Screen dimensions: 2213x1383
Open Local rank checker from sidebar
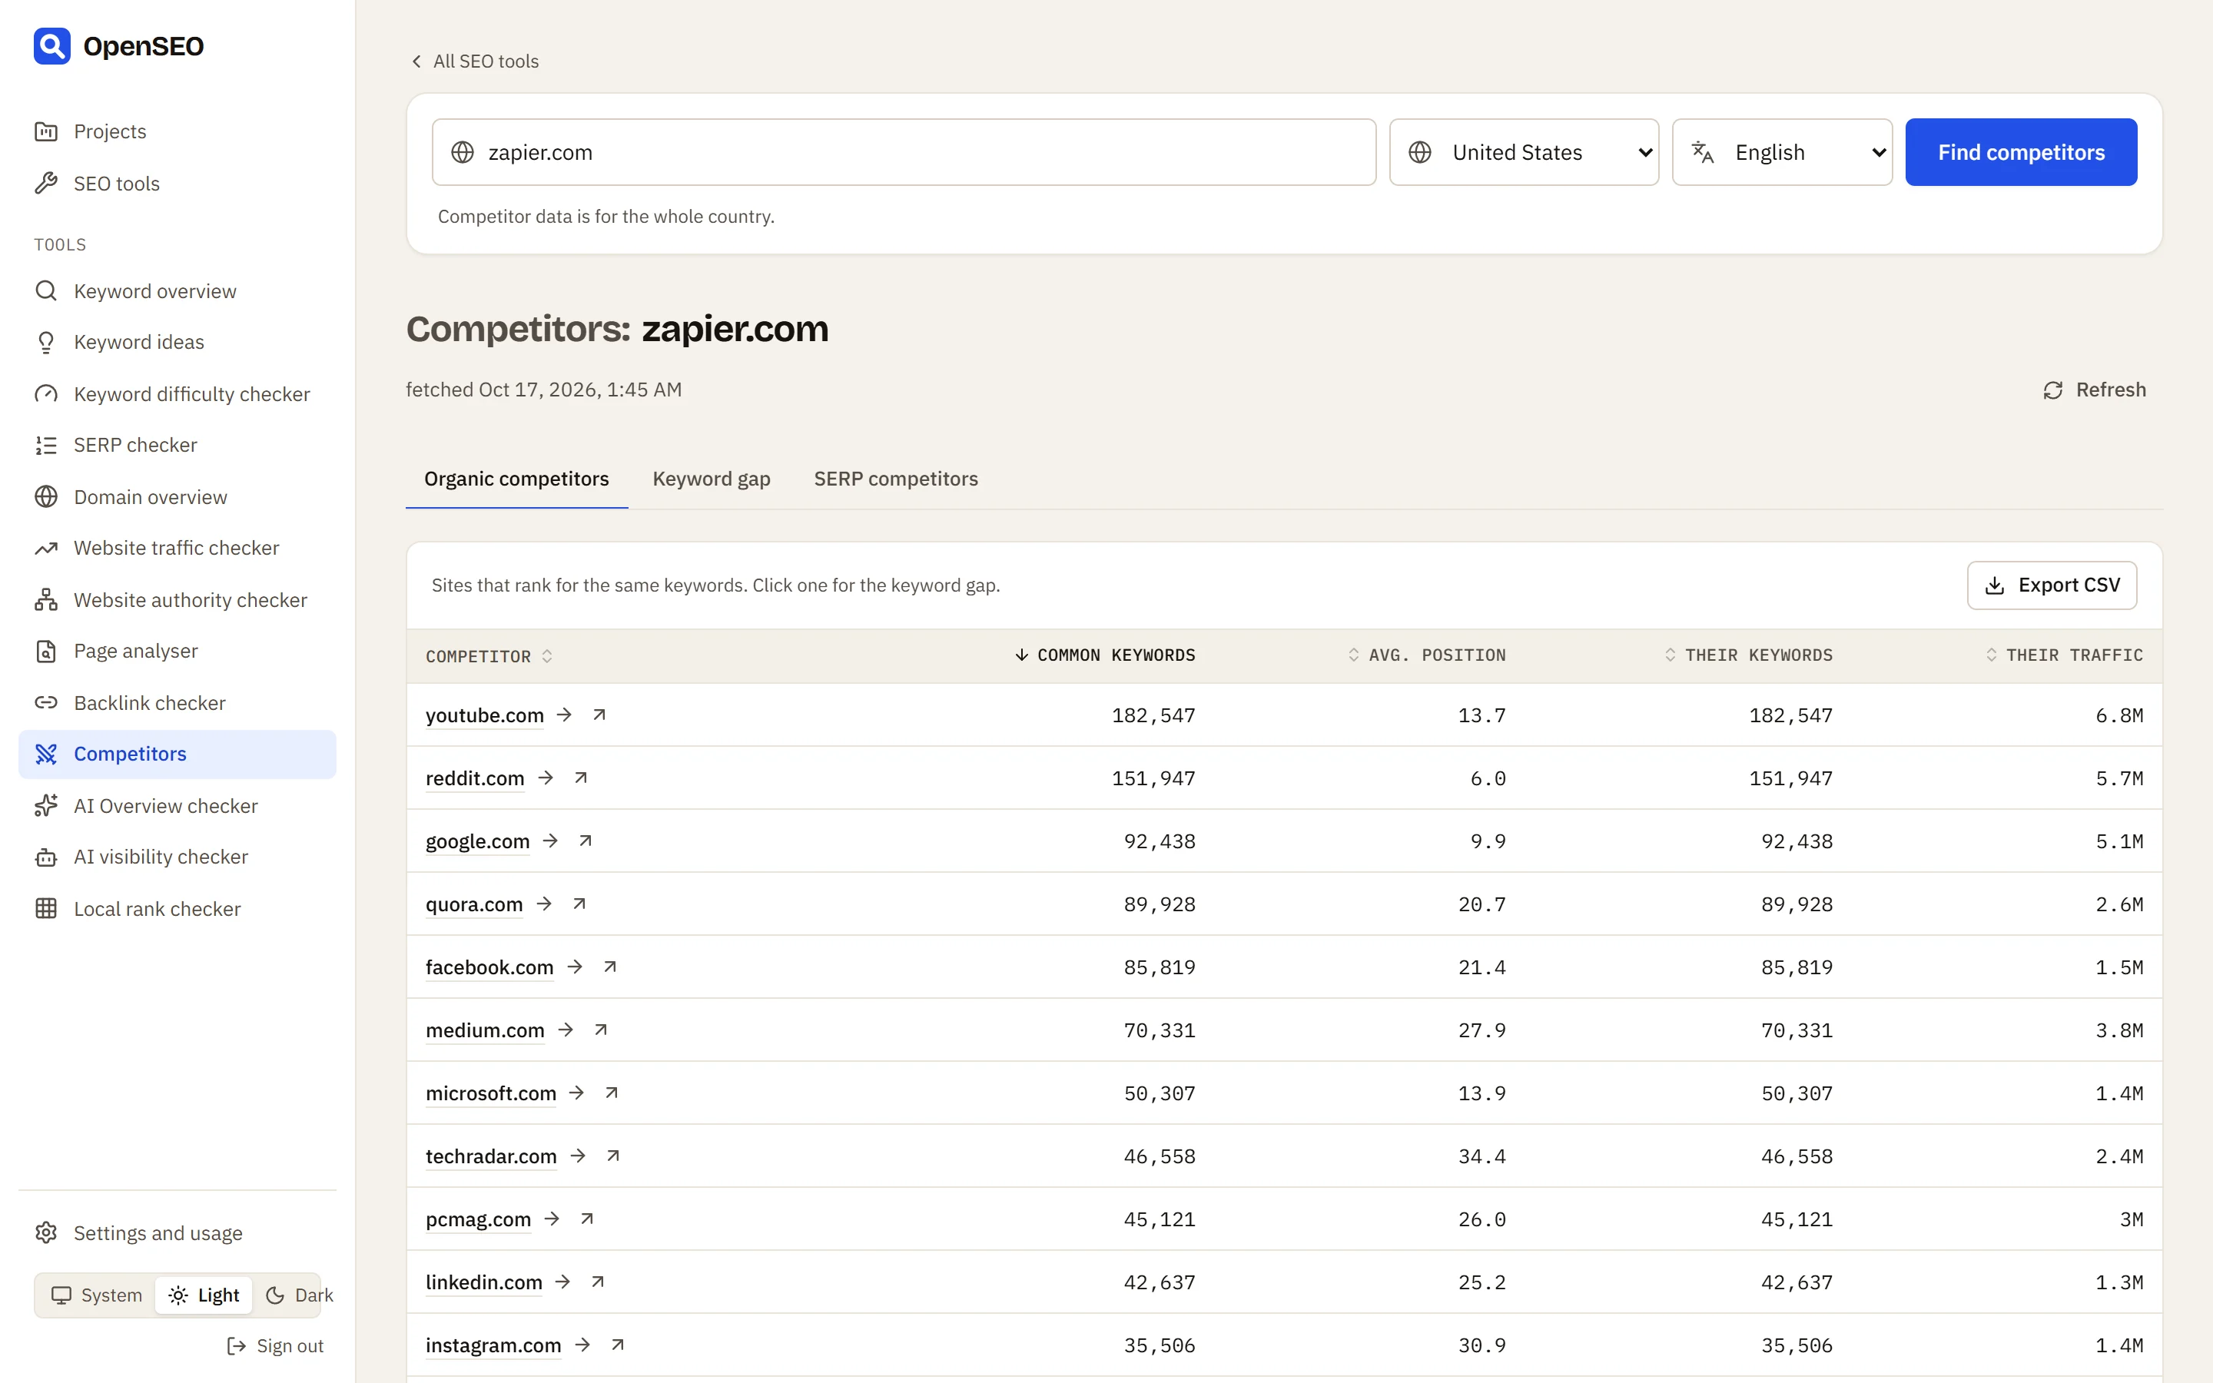(178, 908)
